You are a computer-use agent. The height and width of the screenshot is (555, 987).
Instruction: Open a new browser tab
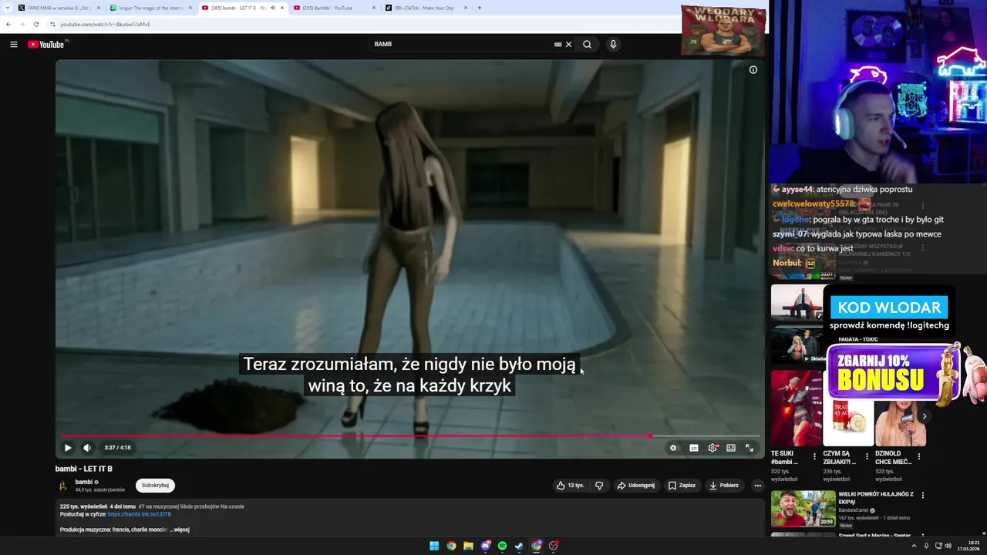click(480, 8)
